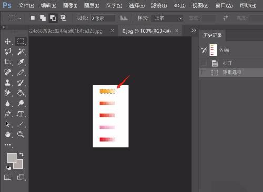The height and width of the screenshot is (192, 263).
Task: Select the Clone Stamp tool
Action: [x=7, y=83]
